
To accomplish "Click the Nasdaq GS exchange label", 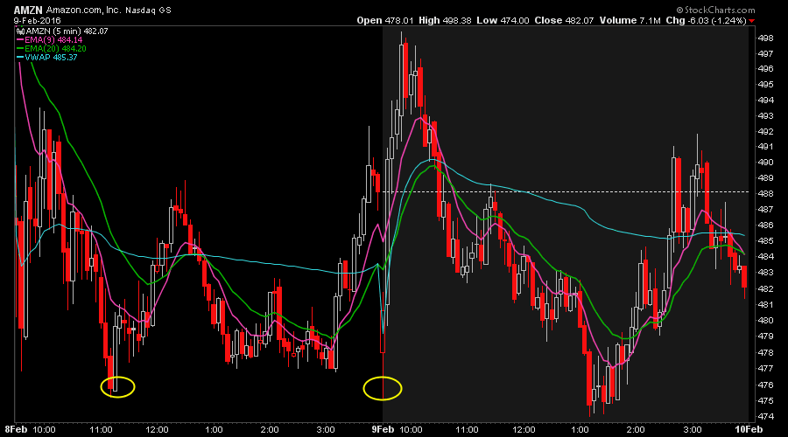I will (x=148, y=10).
